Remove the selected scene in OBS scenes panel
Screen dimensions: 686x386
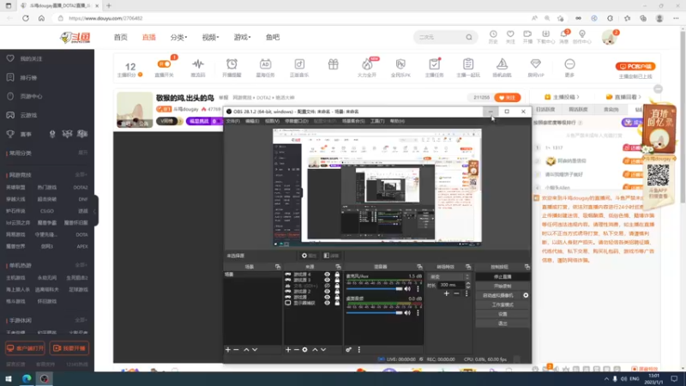[237, 350]
